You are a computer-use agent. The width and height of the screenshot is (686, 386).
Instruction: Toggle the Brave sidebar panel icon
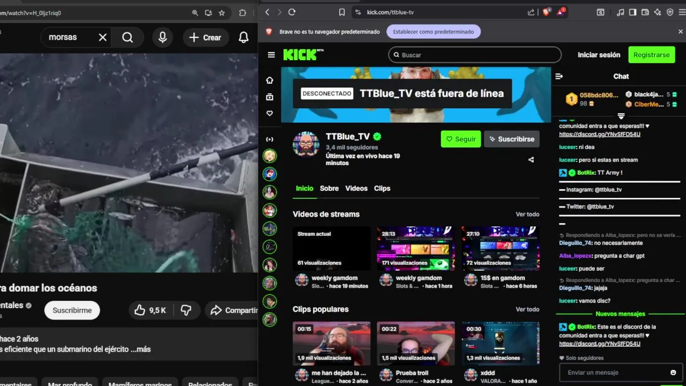(633, 12)
